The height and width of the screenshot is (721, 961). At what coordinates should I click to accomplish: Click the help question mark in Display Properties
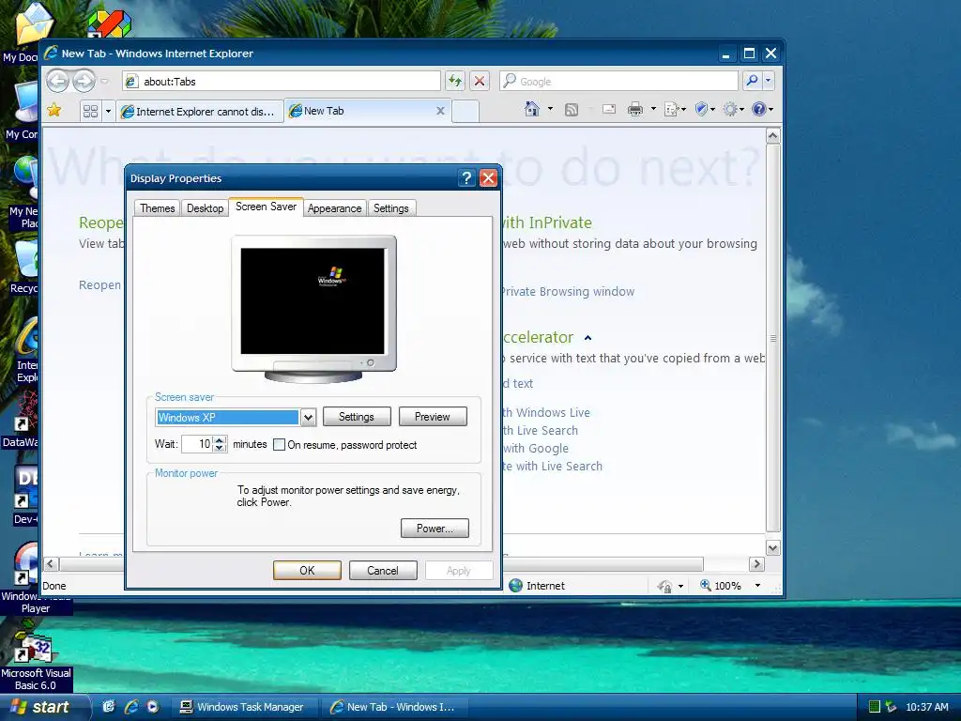tap(467, 177)
